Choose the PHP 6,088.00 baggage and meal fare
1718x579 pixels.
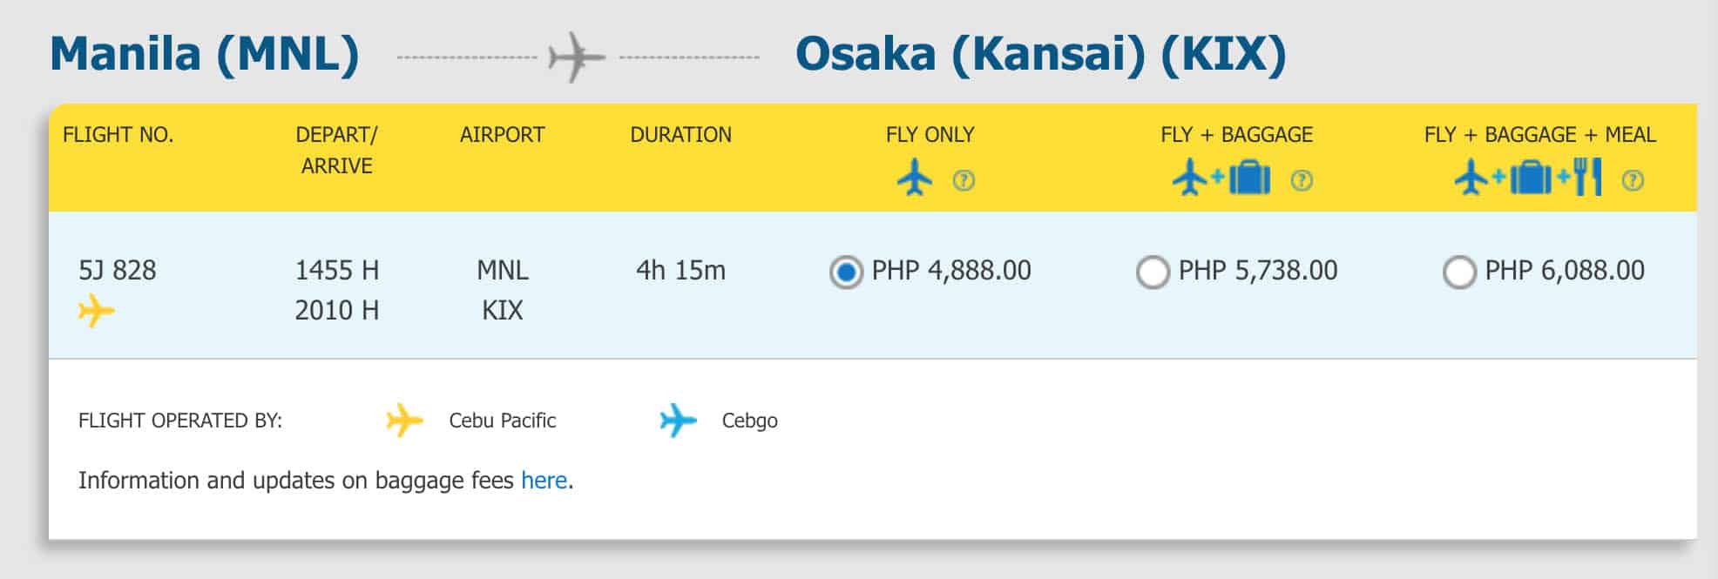pos(1459,272)
